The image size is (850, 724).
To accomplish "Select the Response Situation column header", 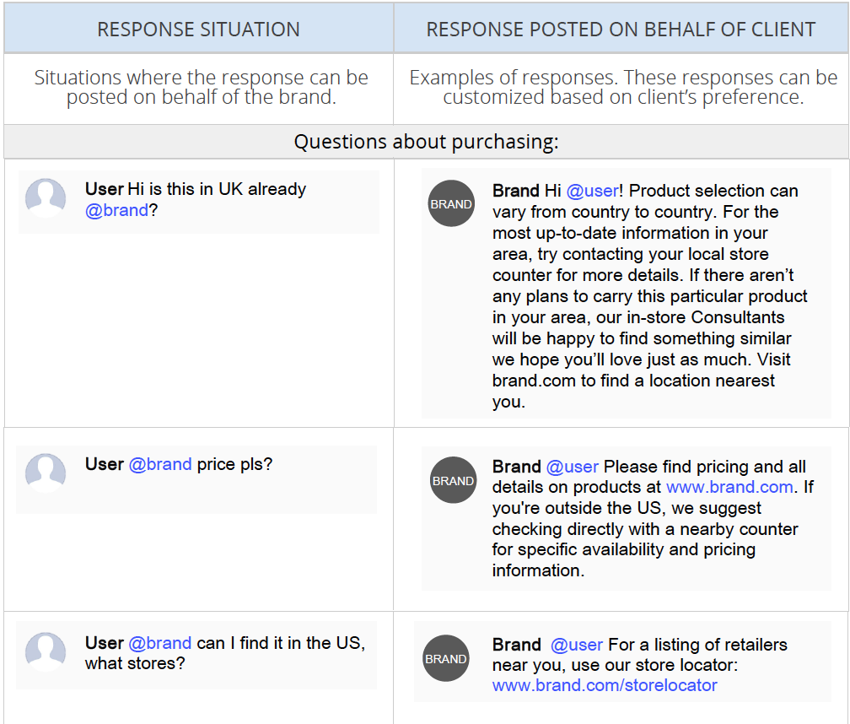I will [198, 29].
